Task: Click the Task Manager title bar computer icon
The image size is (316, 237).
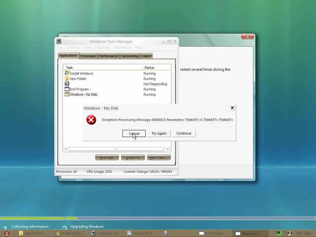Action: (x=59, y=41)
